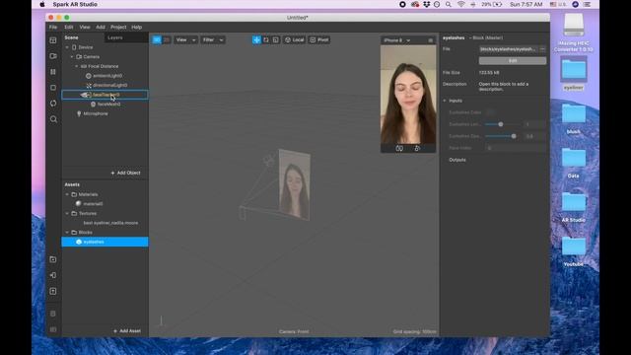
Task: Collapse the Materials folder
Action: coord(67,194)
